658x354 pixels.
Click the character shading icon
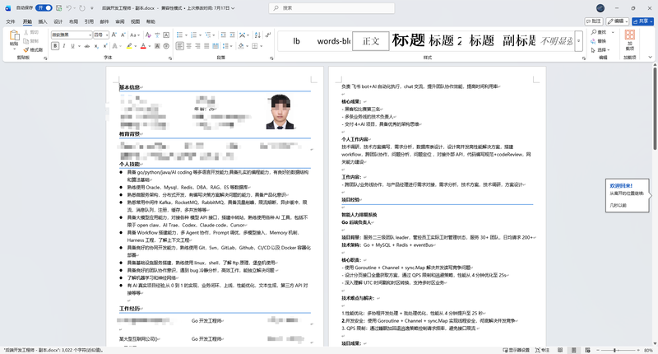click(x=157, y=46)
